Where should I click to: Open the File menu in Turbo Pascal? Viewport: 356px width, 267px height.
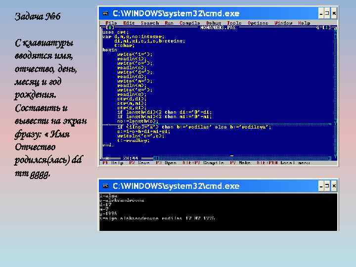(111, 23)
